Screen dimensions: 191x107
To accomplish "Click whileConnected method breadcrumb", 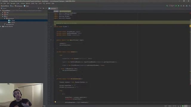I will [x=65, y=11].
